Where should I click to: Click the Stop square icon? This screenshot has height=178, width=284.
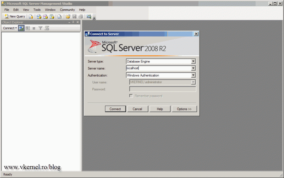pyautogui.click(x=34, y=28)
